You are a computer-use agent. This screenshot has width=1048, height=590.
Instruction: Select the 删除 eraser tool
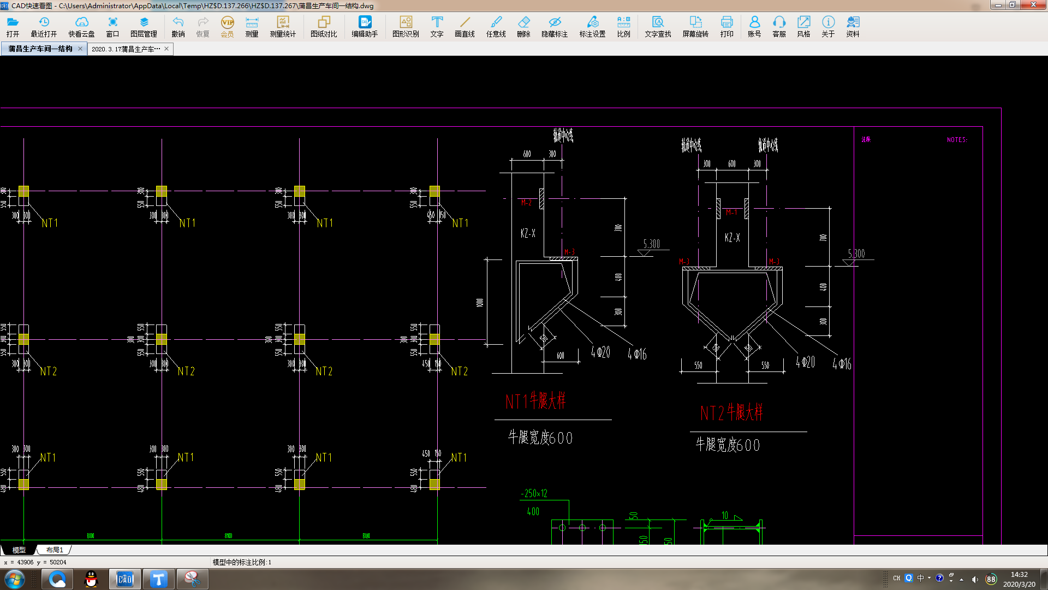523,26
